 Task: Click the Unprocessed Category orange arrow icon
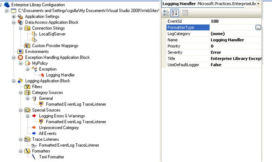tap(34, 128)
